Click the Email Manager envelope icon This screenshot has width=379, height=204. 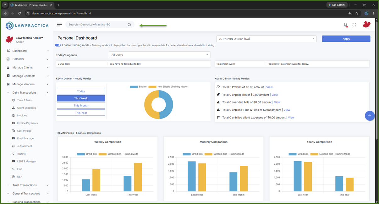(x=13, y=138)
